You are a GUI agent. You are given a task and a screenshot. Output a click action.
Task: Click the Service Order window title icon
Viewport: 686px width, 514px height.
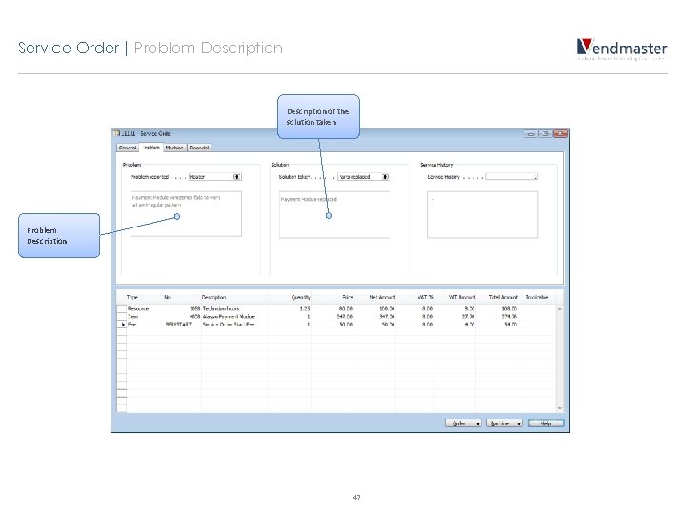(116, 133)
